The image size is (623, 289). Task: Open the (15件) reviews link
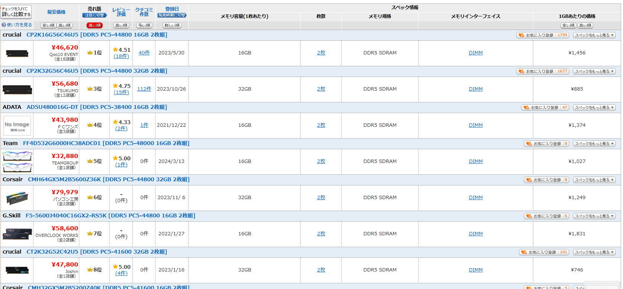(x=121, y=93)
